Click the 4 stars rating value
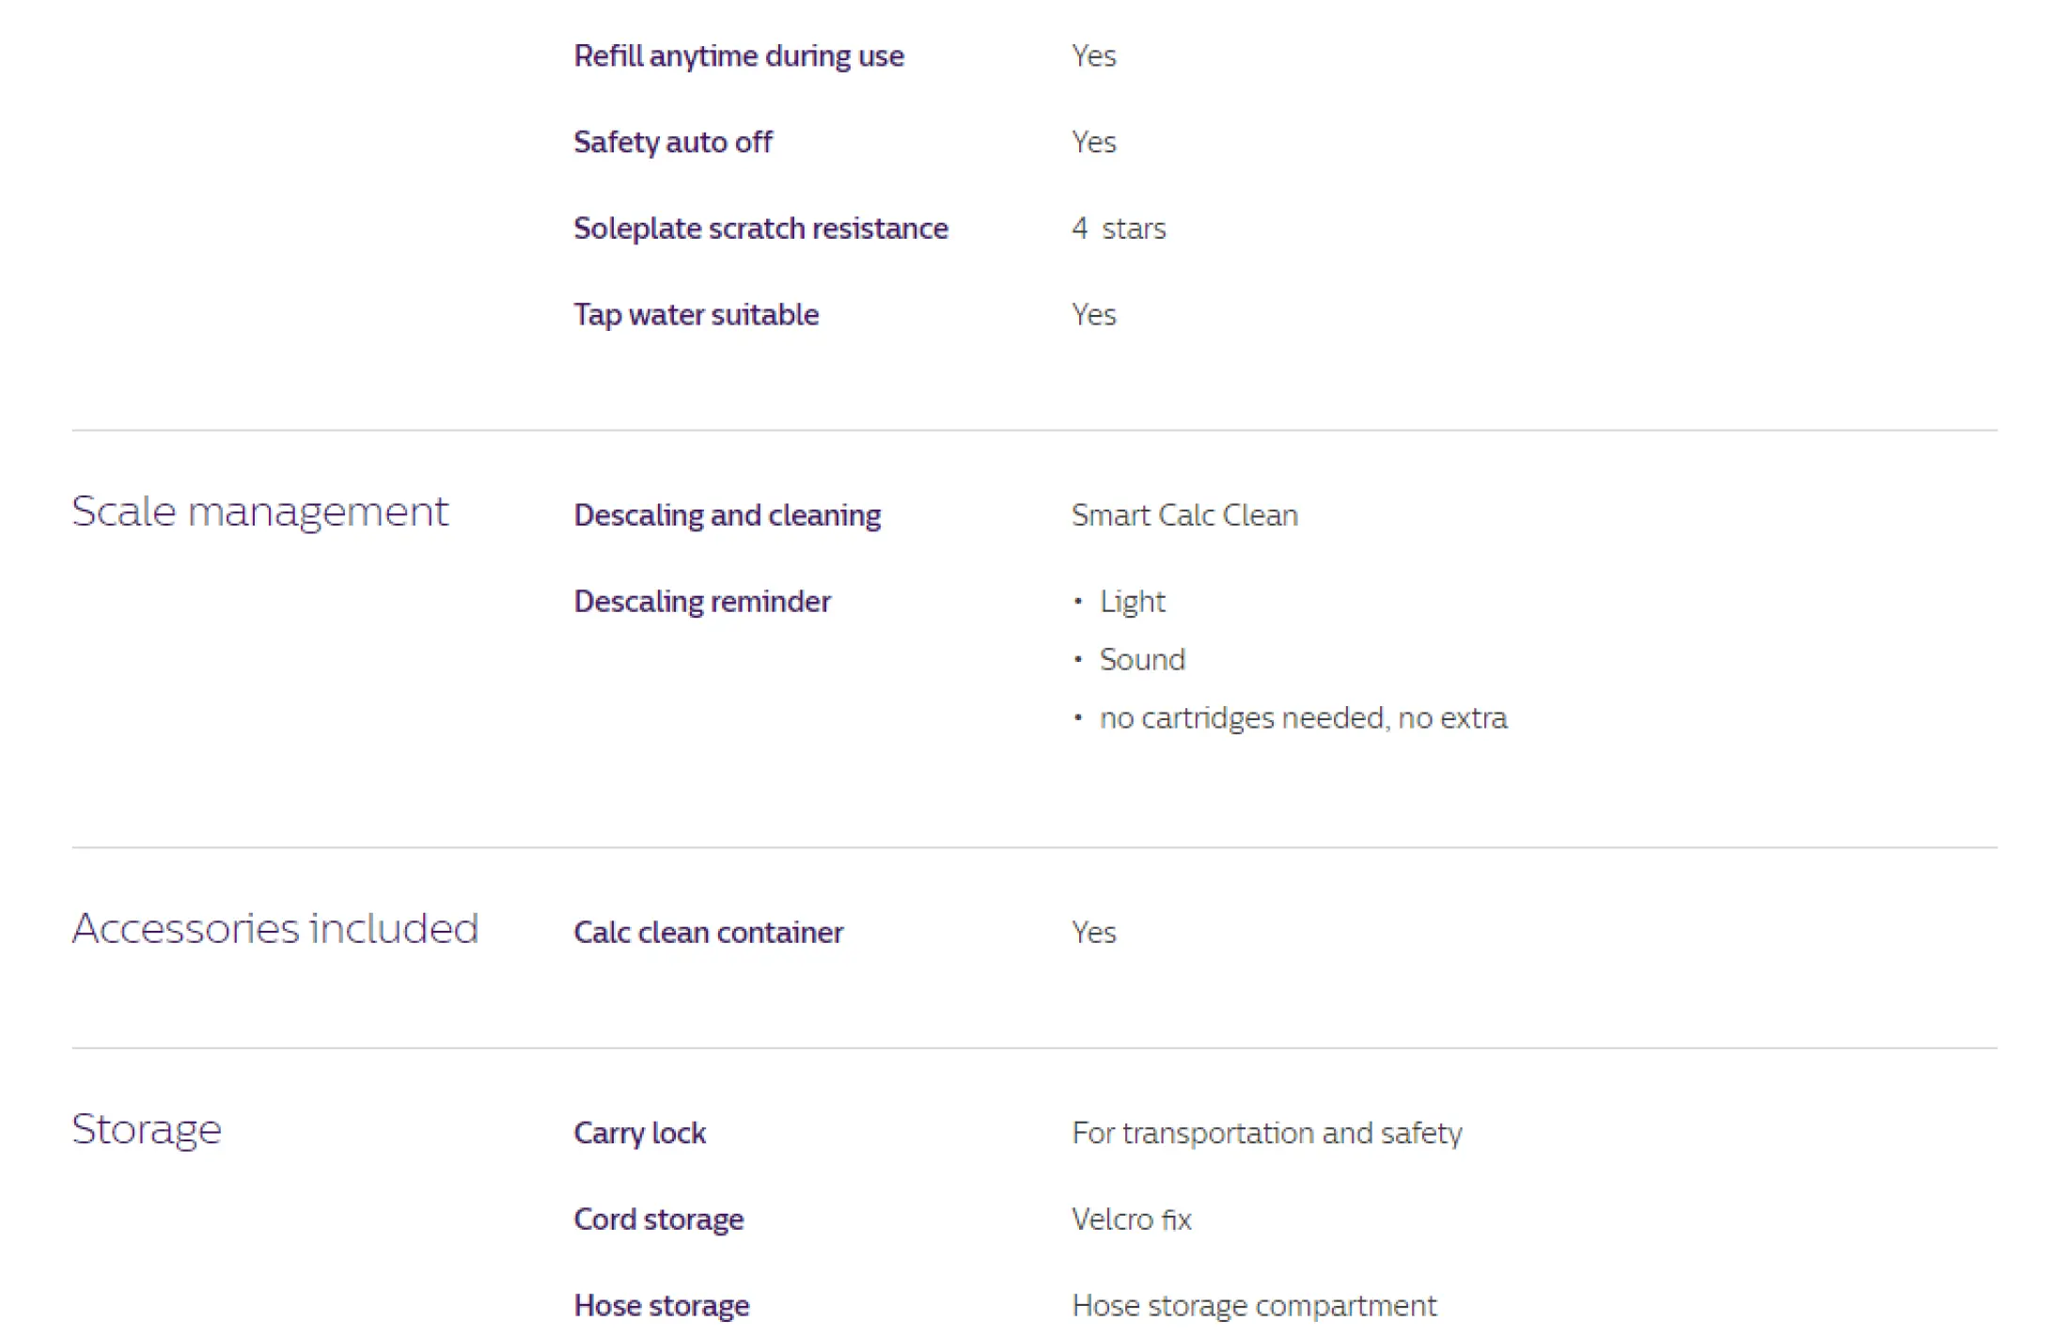 1119,228
